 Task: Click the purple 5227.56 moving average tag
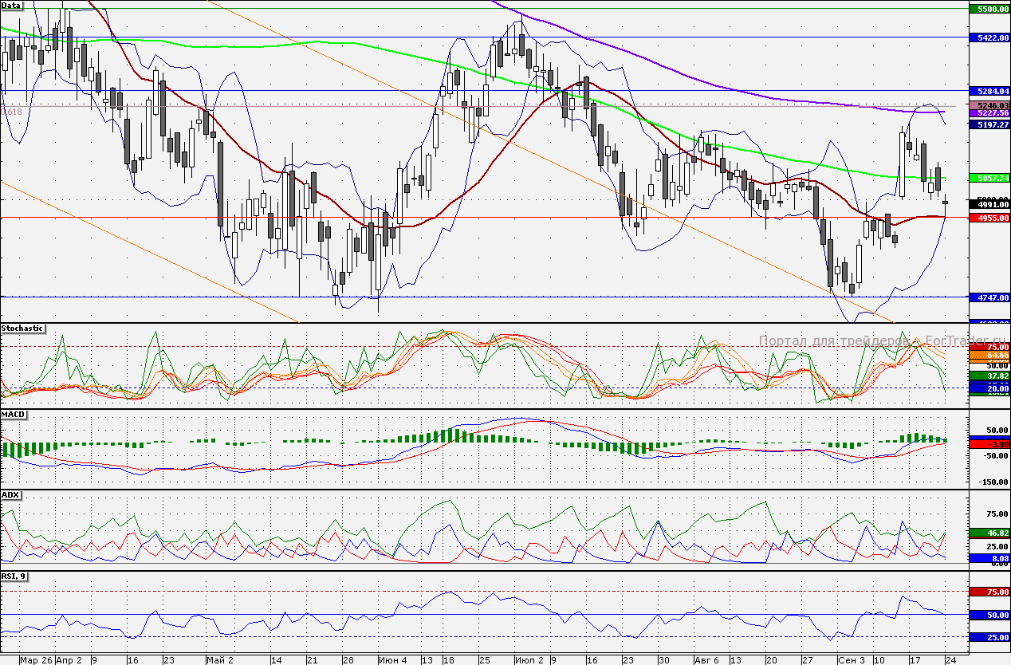tap(989, 113)
